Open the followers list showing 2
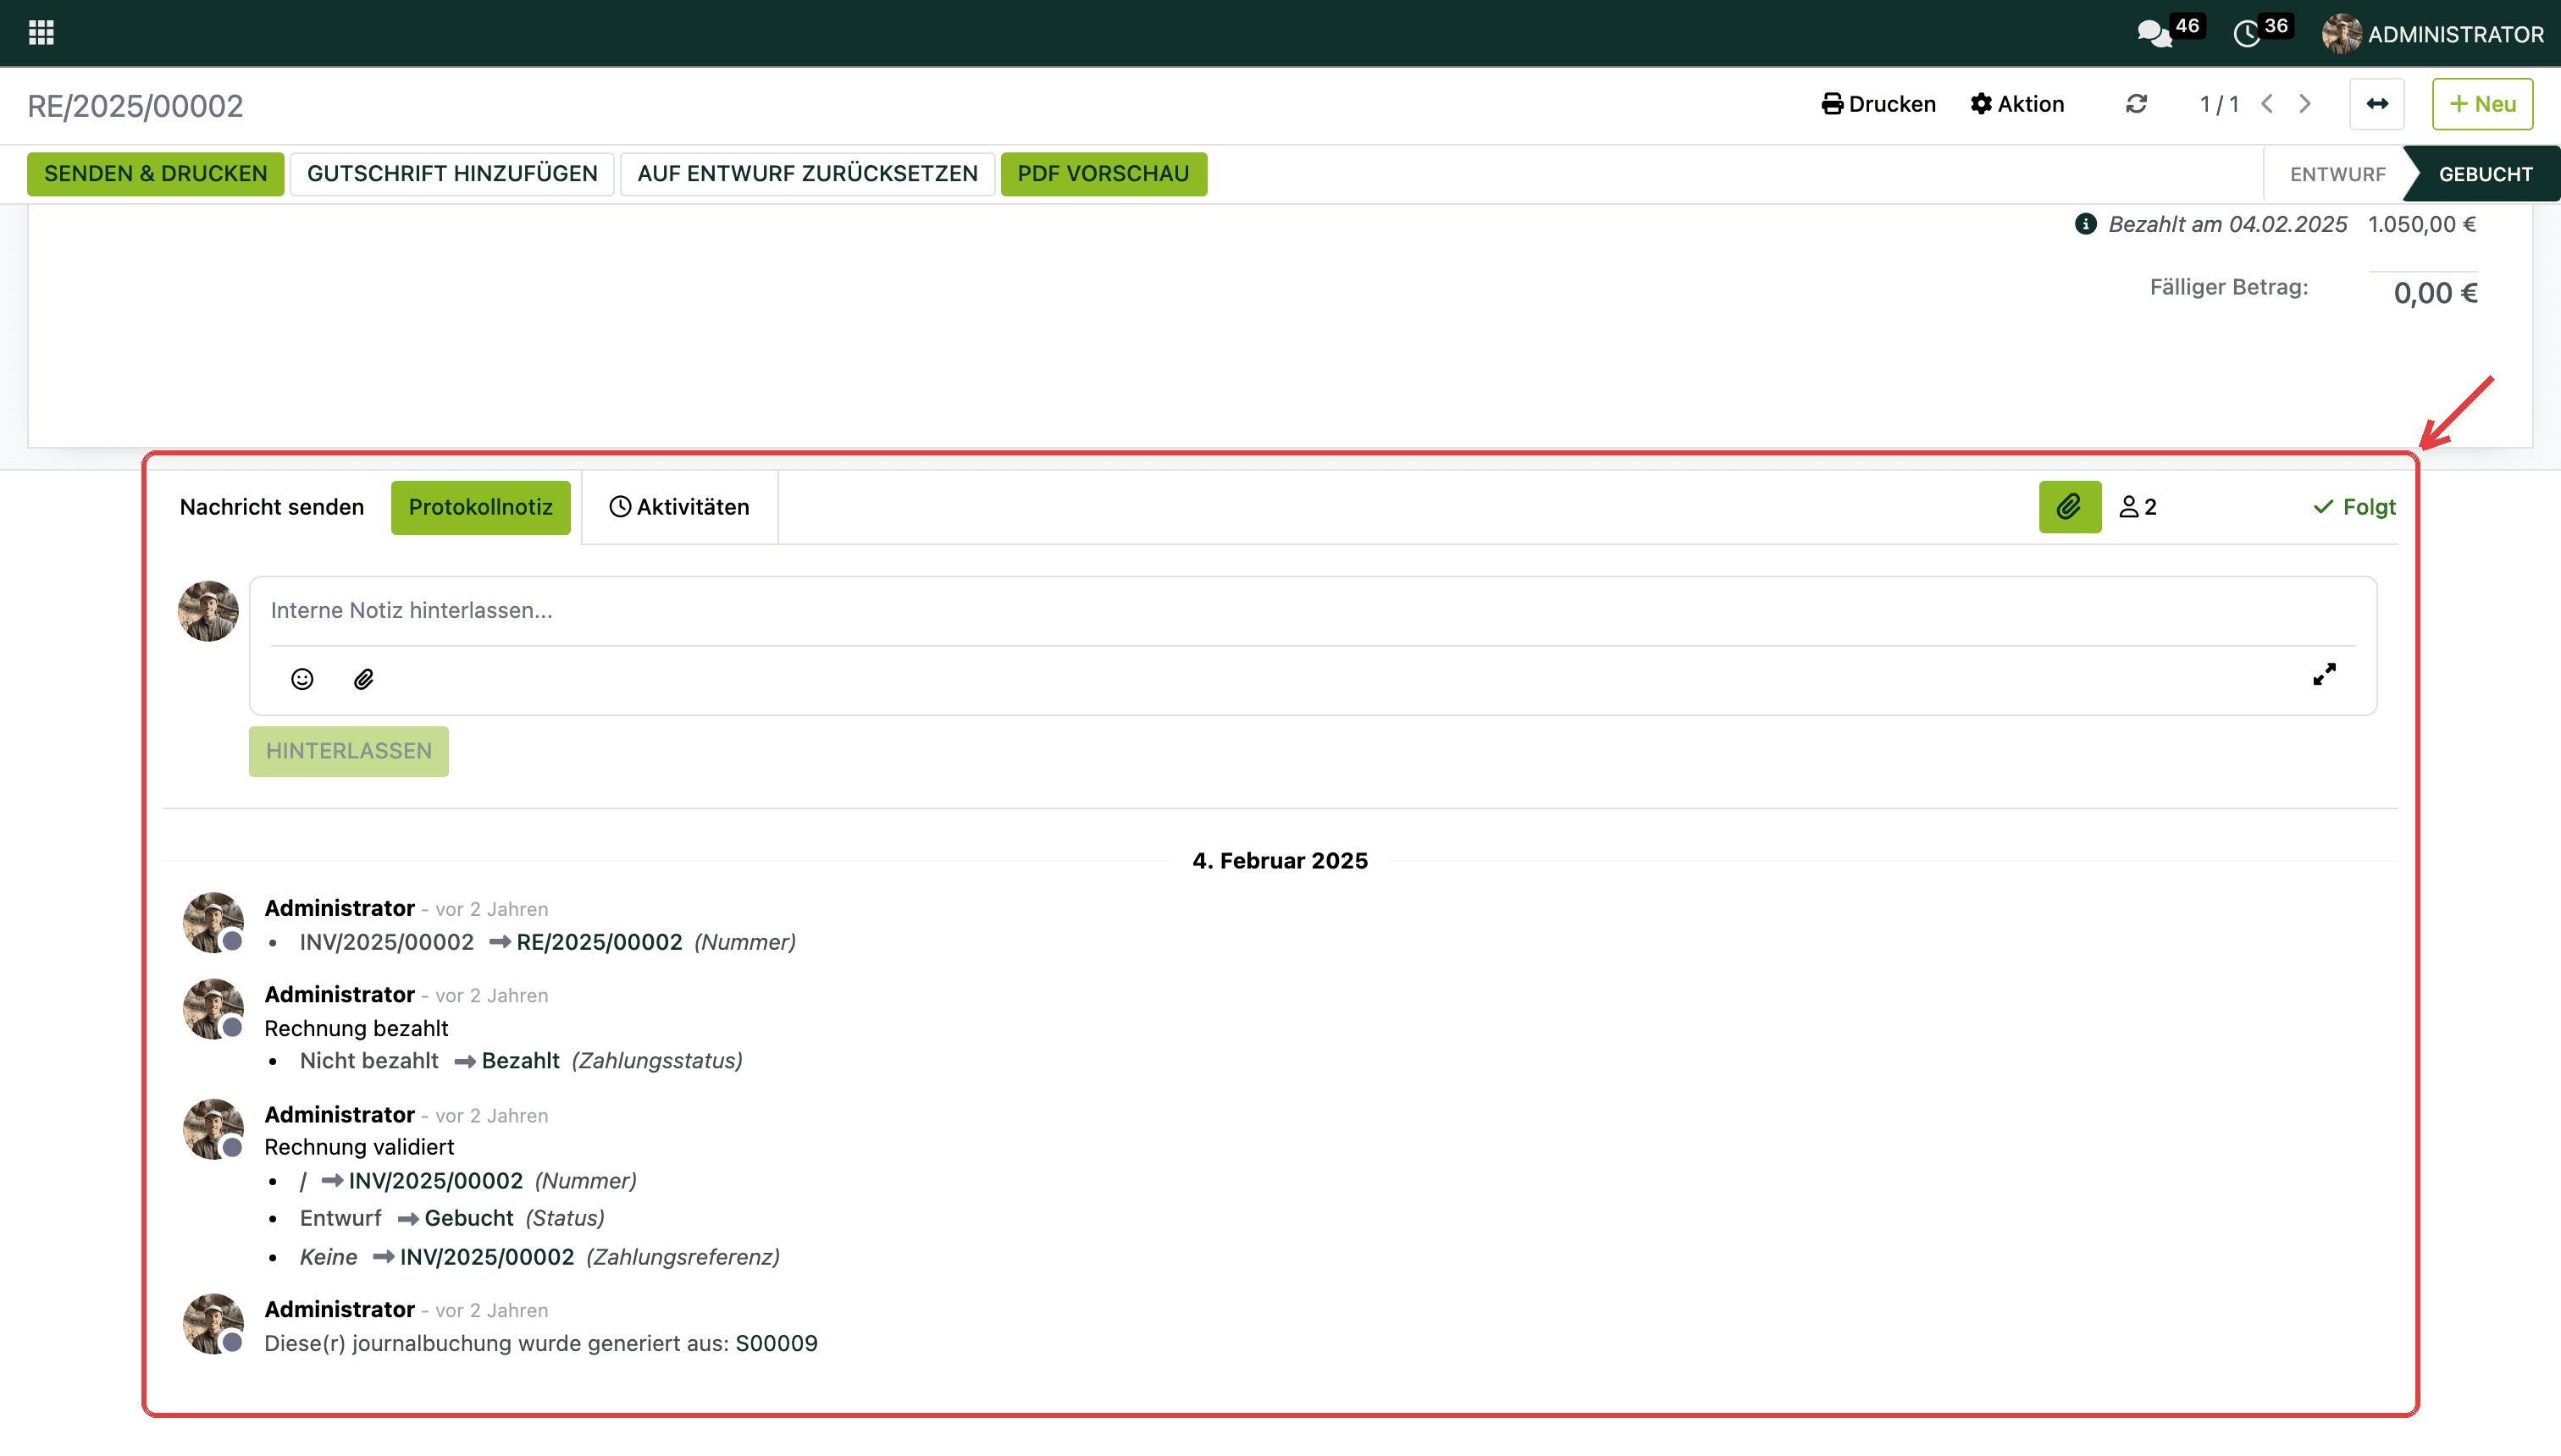 pyautogui.click(x=2138, y=507)
